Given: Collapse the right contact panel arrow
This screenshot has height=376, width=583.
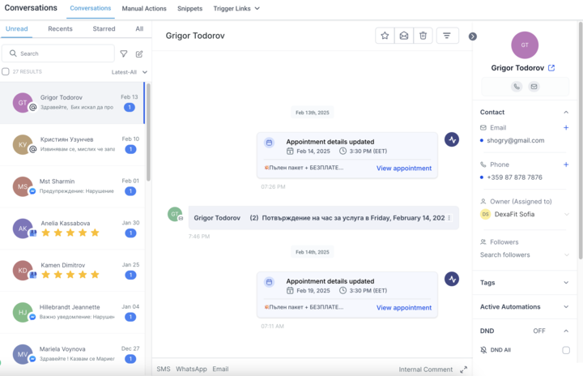Looking at the screenshot, I should tap(473, 36).
